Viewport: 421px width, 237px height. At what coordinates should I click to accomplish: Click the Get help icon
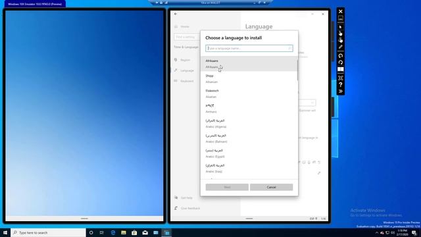point(176,197)
